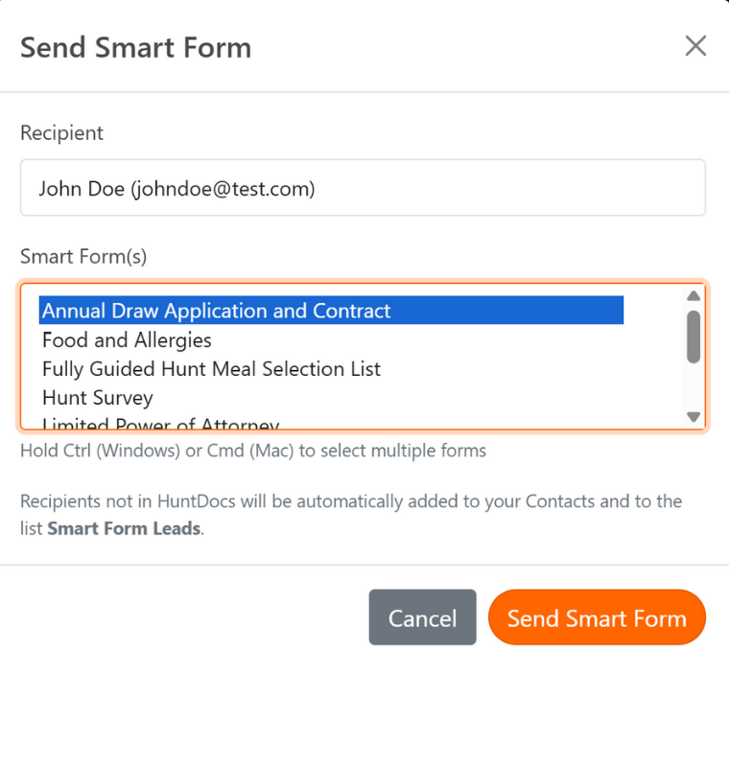Select Limited Power of Attorney form
729x767 pixels.
[x=153, y=424]
